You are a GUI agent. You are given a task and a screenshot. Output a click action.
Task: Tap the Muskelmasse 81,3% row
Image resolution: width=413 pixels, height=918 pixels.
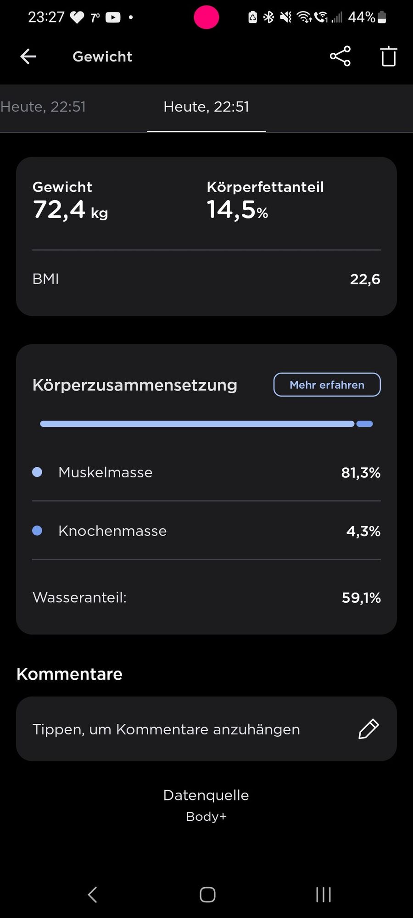(x=206, y=472)
